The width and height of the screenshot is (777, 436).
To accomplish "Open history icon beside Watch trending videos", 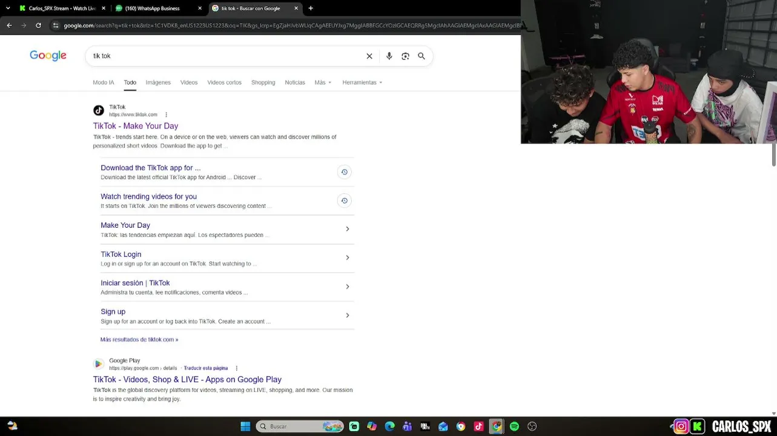I will point(344,200).
